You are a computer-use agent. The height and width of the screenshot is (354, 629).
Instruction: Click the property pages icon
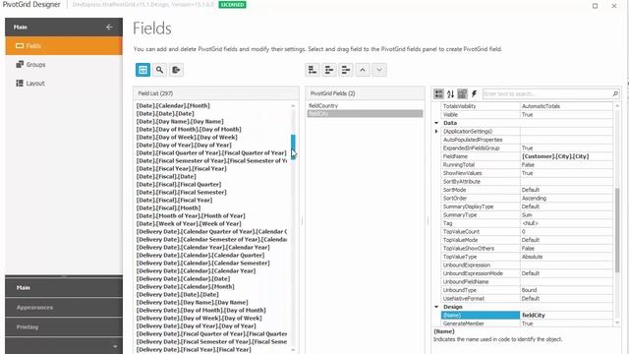[x=462, y=94]
